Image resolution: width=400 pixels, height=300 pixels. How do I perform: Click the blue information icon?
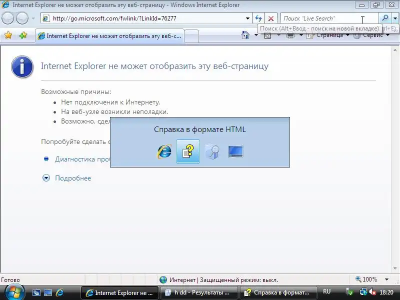22,66
